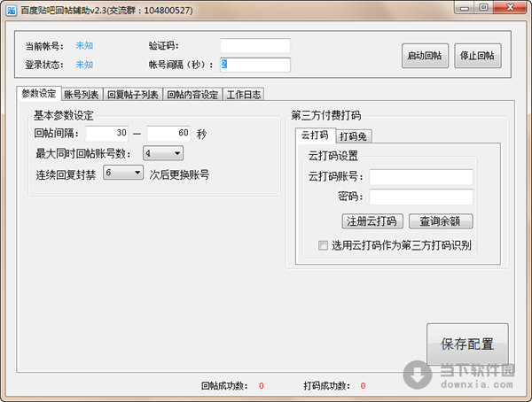Viewport: 532px width, 402px height.
Task: Close the 百度贴吧回帖辅助 window
Action: pyautogui.click(x=510, y=8)
